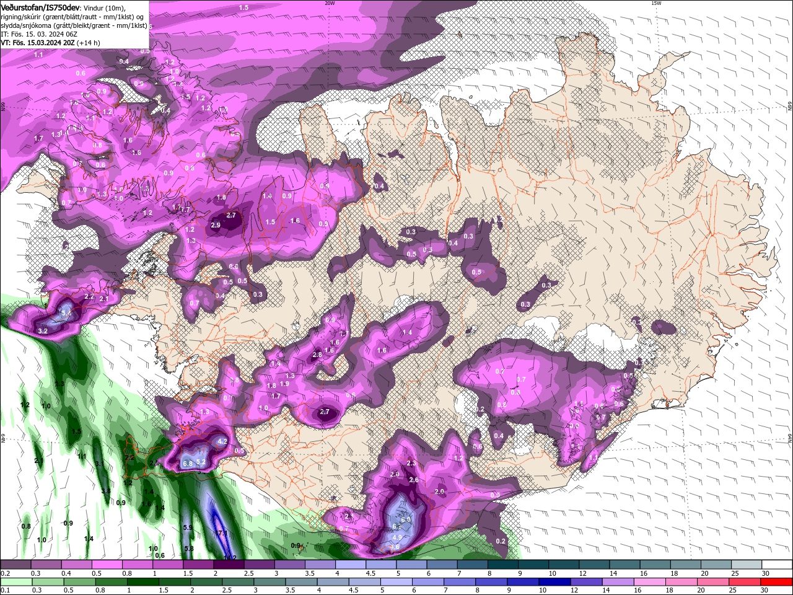Click the 'VT: Fös. 15.03.2024 20Z' valid time

tap(37, 43)
